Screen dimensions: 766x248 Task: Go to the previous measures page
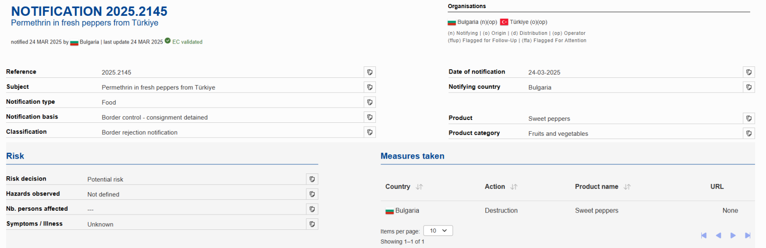click(x=718, y=235)
